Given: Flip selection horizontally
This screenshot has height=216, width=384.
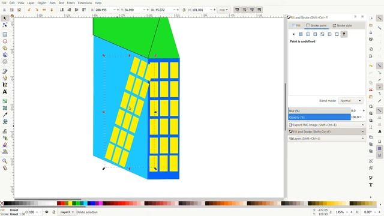Looking at the screenshot, I should point(44,10).
